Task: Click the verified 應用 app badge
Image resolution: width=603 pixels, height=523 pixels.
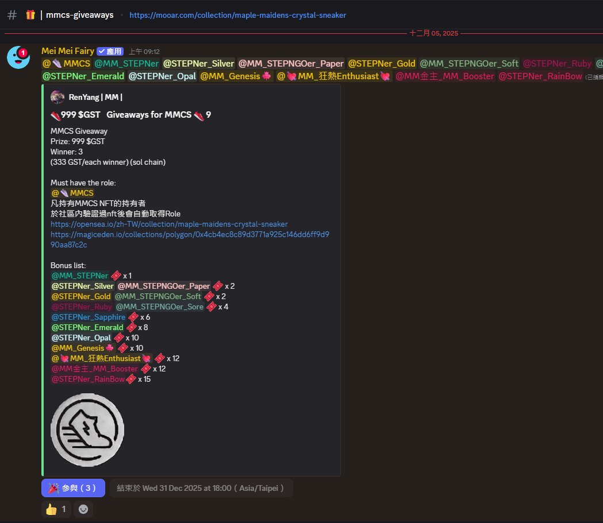Action: pyautogui.click(x=110, y=52)
